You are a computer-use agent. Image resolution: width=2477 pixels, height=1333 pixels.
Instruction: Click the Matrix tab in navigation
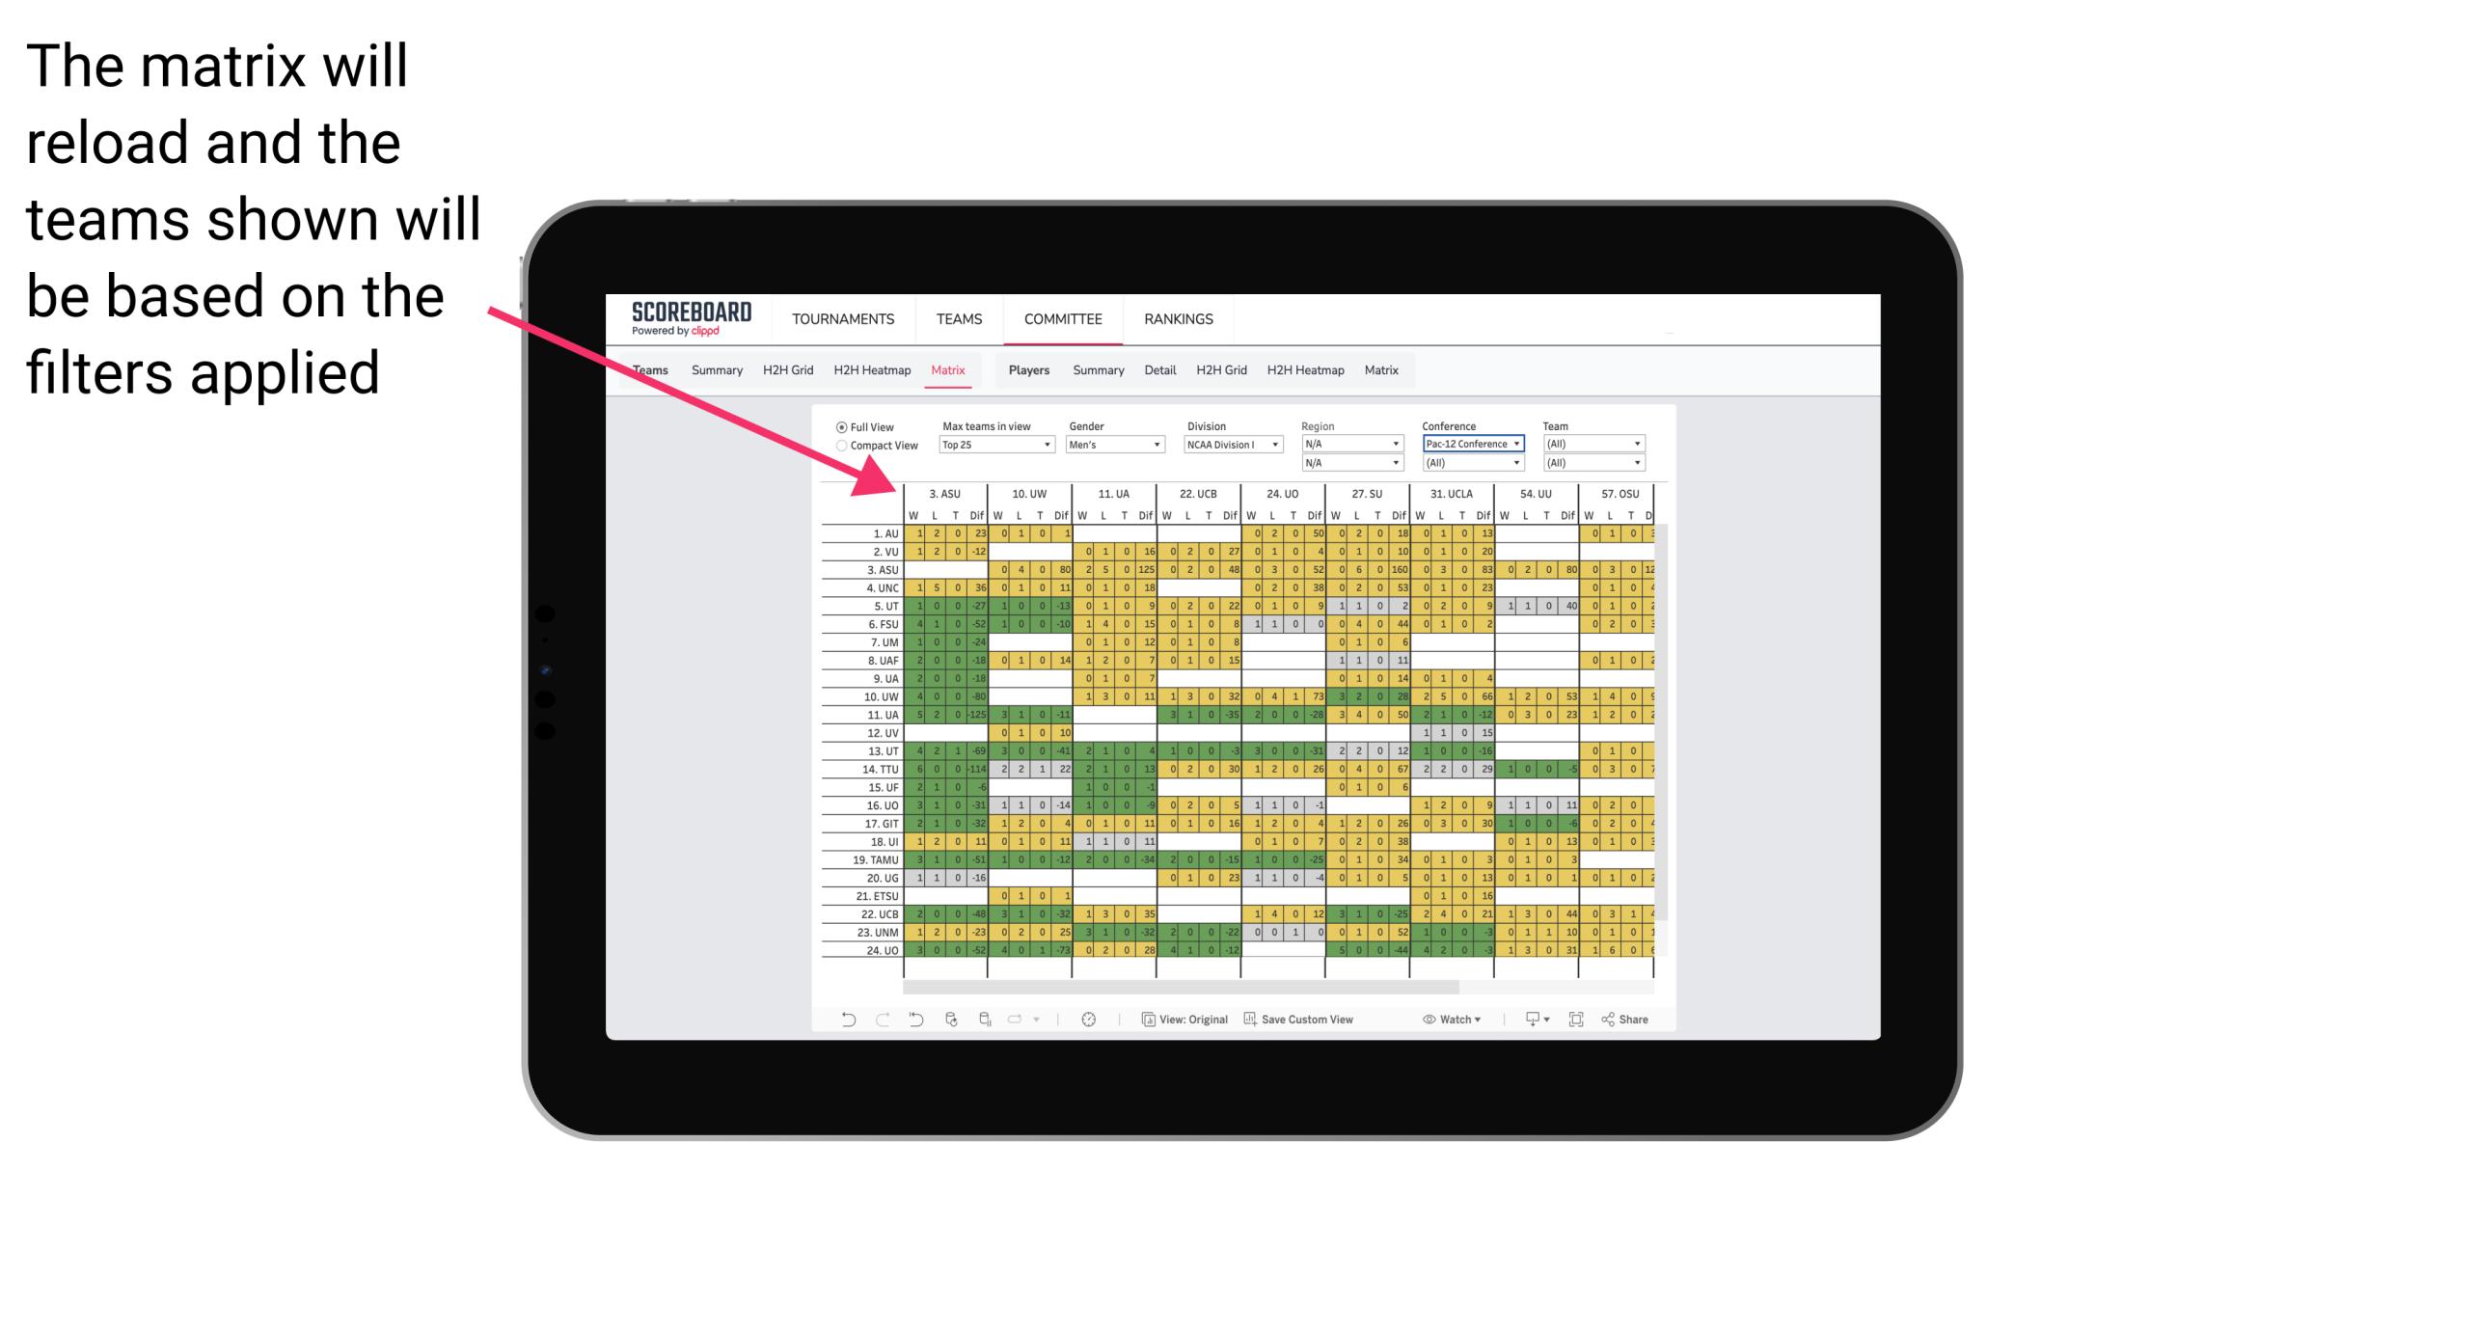(x=949, y=369)
